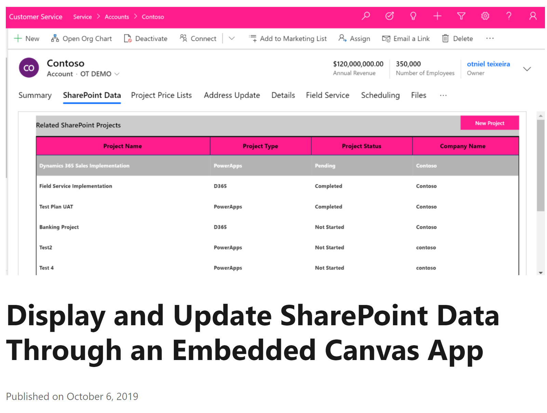Expand the header details chevron near Owner
The width and height of the screenshot is (547, 413).
coord(527,69)
